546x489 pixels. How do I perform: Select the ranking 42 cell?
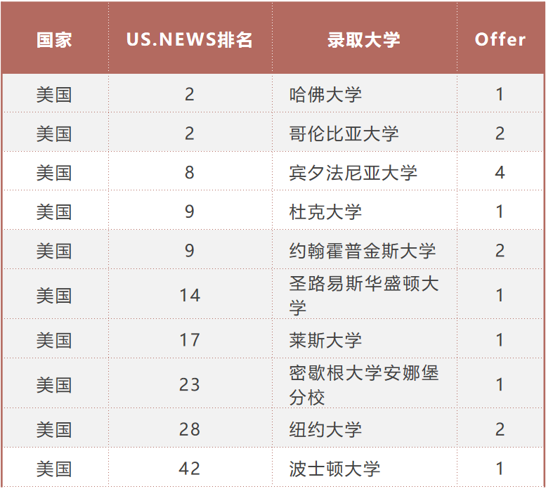190,469
